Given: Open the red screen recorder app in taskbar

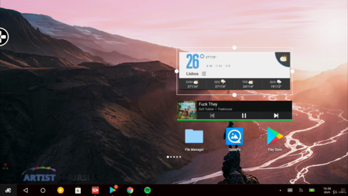Looking at the screenshot, I should 95,190.
